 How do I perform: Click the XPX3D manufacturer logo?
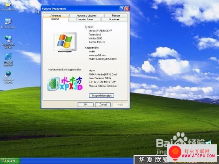[x=65, y=84]
